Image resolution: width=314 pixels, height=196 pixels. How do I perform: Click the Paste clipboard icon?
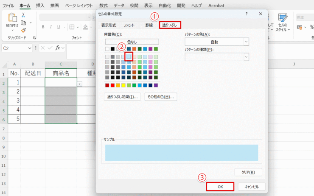tap(12, 18)
